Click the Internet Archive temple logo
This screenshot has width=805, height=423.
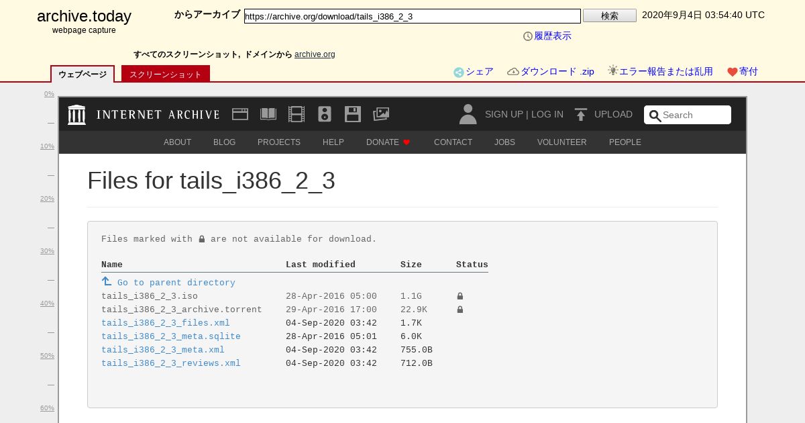(x=76, y=115)
